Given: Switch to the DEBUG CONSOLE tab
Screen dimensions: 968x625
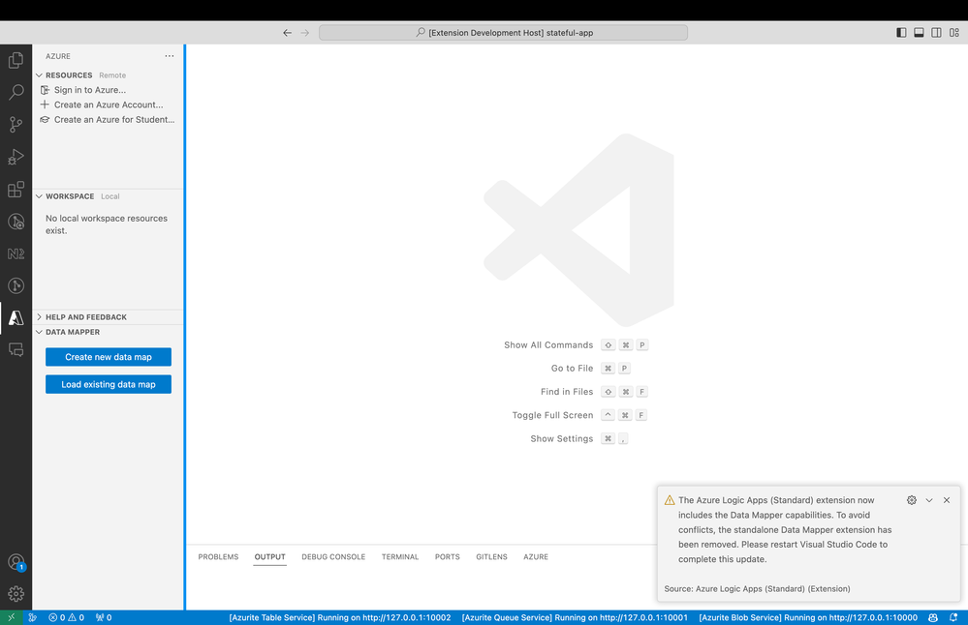Looking at the screenshot, I should click(x=333, y=556).
